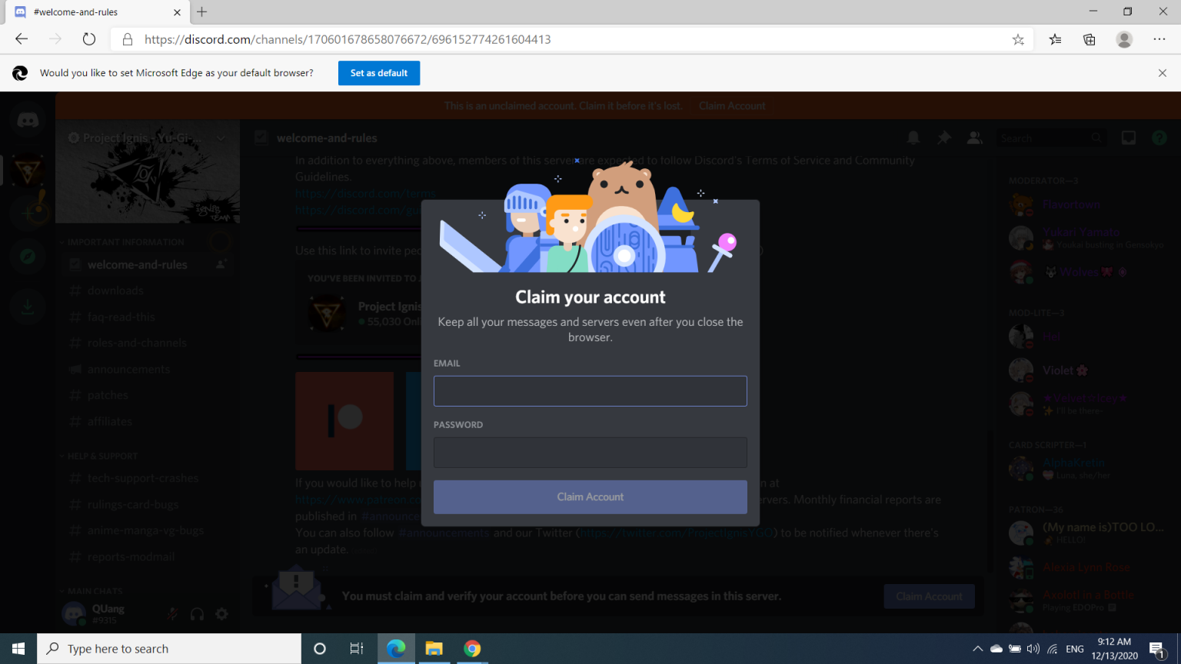Expand the Project Ignis server dropdown
This screenshot has width=1181, height=664.
tap(221, 138)
